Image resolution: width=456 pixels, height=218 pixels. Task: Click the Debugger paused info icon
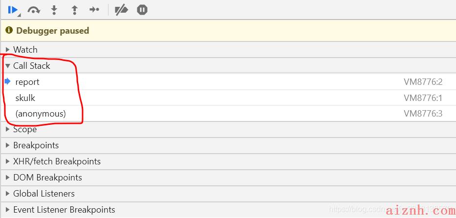[9, 30]
